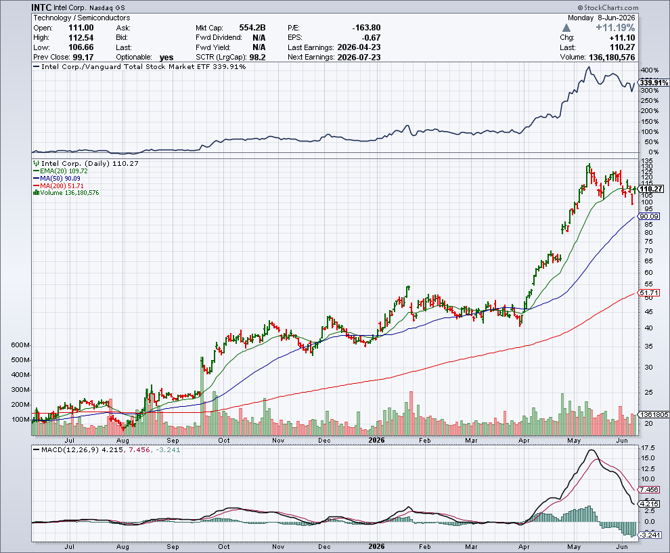Click the Low value 106.66

click(81, 47)
